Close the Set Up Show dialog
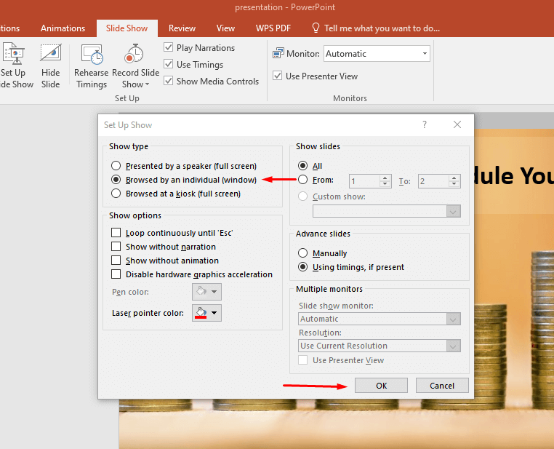This screenshot has height=449, width=554. [x=457, y=125]
